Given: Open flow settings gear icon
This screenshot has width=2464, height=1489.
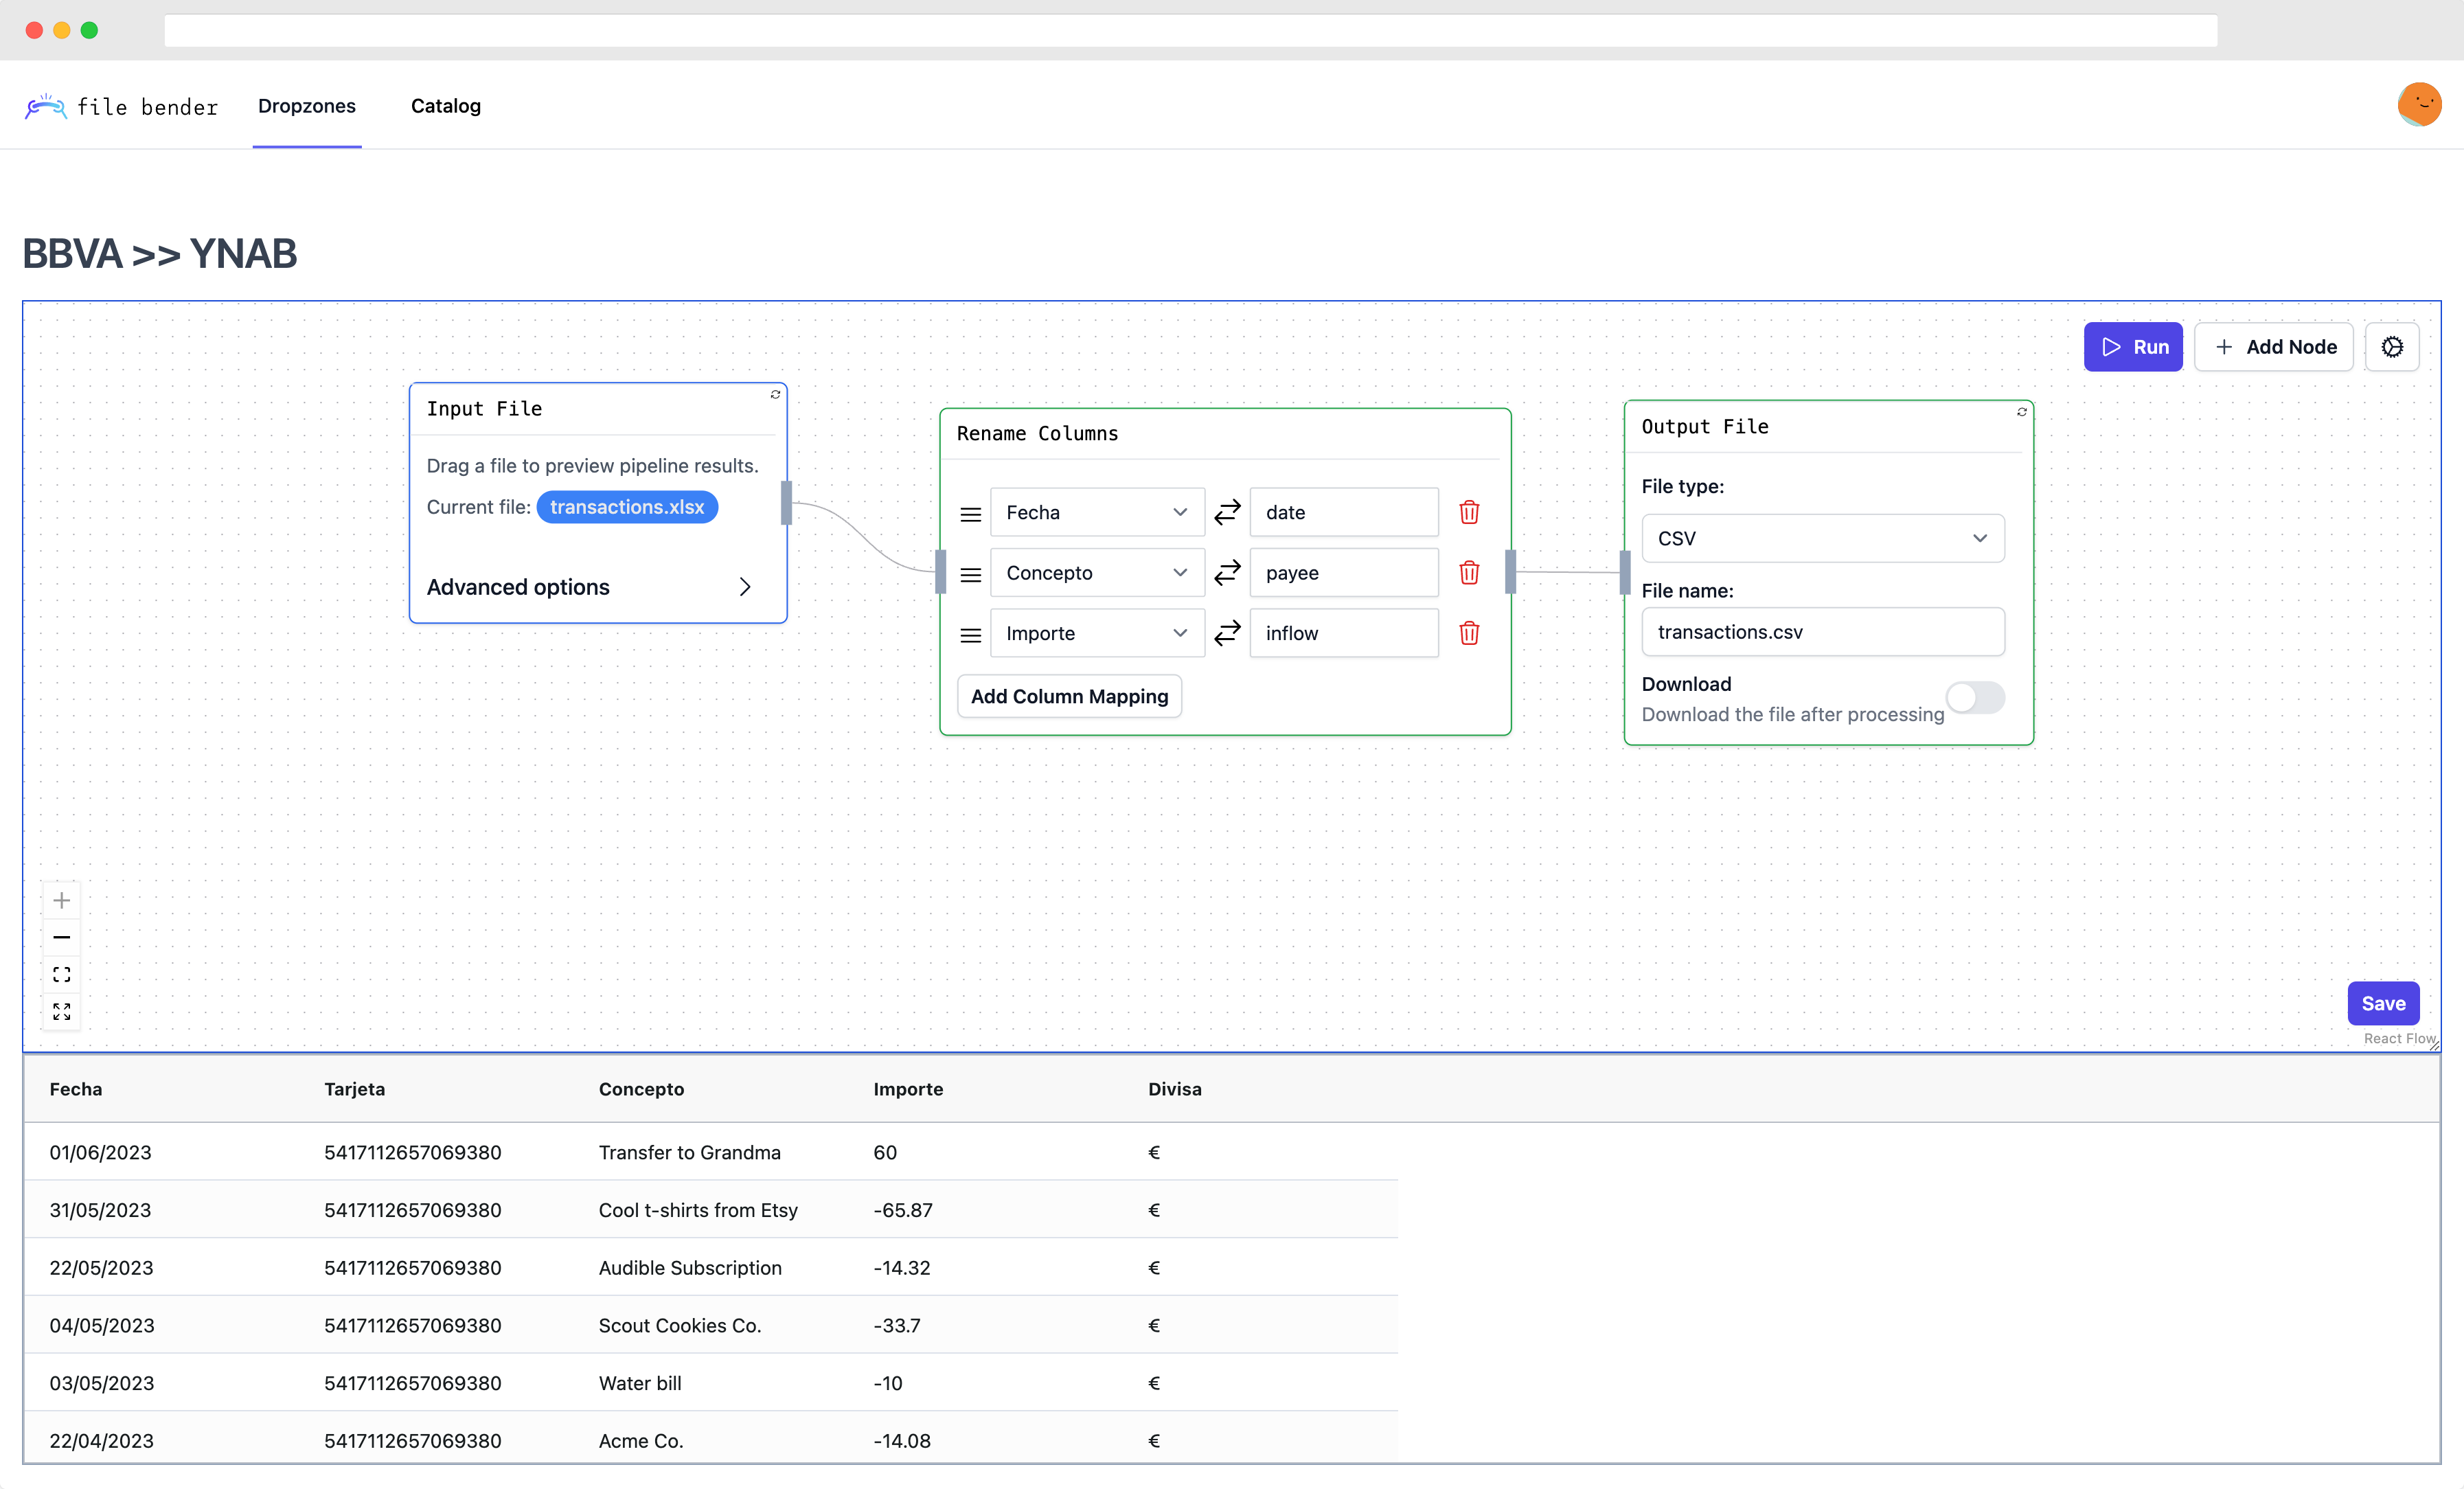Looking at the screenshot, I should tap(2391, 347).
